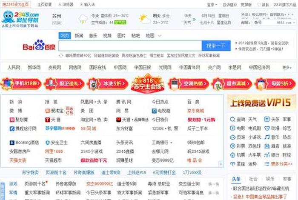This screenshot has width=298, height=200.
Task: Open the email domain dropdown showing 163.com
Action: [x=286, y=23]
